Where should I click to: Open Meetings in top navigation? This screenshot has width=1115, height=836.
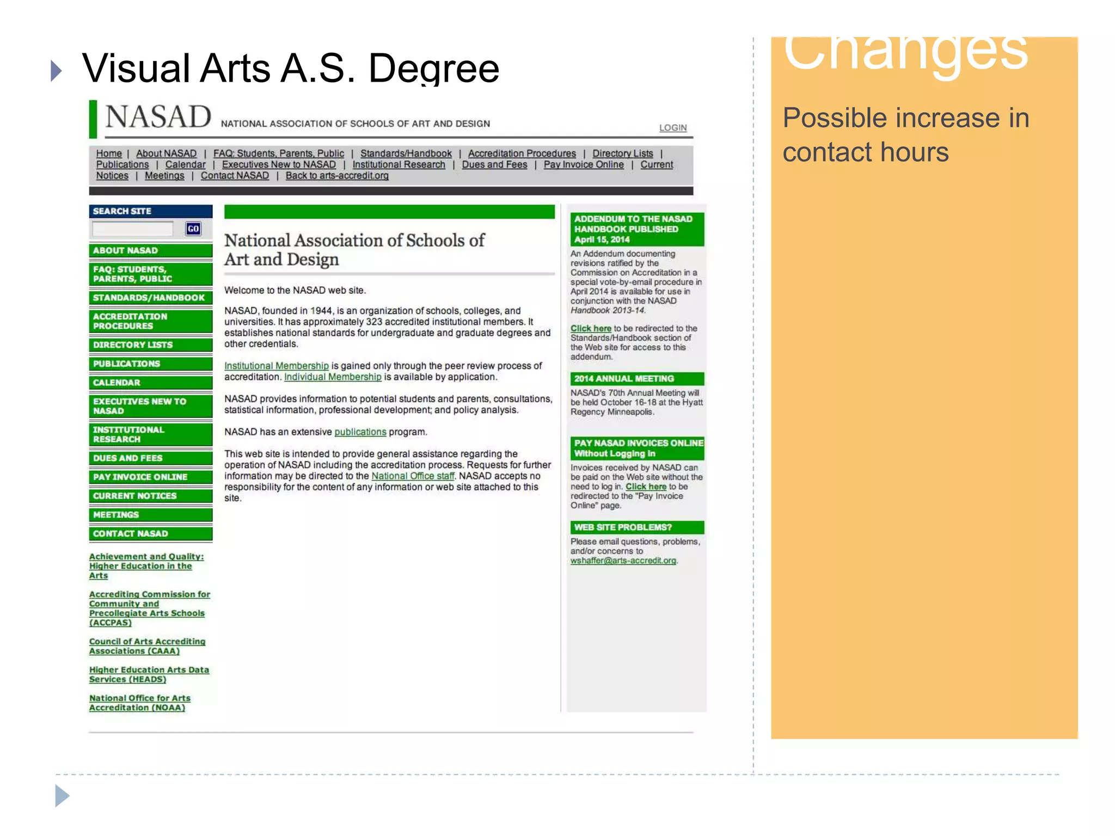[164, 175]
